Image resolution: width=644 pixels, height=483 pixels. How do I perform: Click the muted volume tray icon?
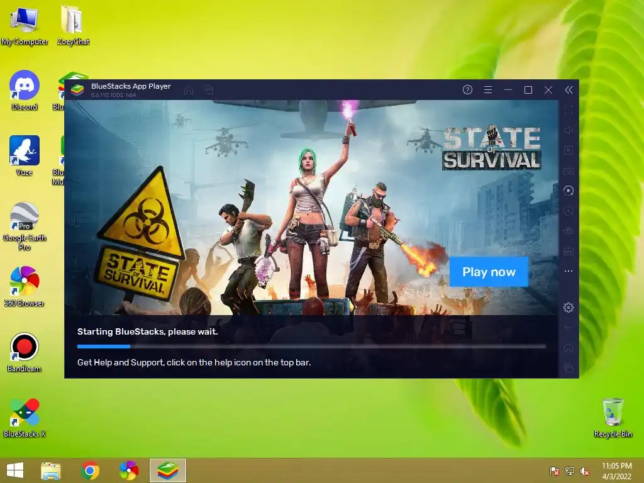pyautogui.click(x=584, y=471)
